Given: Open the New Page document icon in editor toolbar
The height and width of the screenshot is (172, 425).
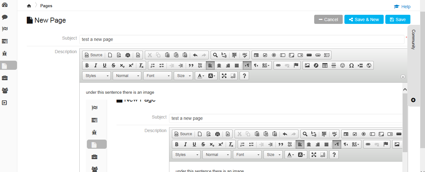Looking at the screenshot, I should click(110, 55).
